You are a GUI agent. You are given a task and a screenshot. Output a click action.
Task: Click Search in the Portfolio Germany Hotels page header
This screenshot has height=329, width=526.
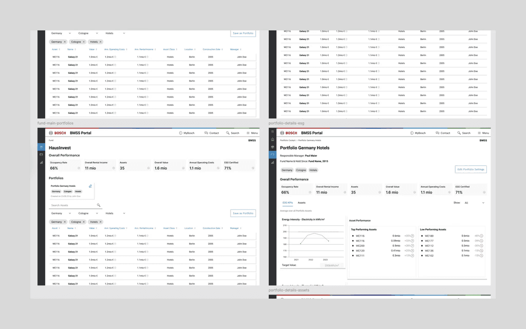click(x=464, y=133)
